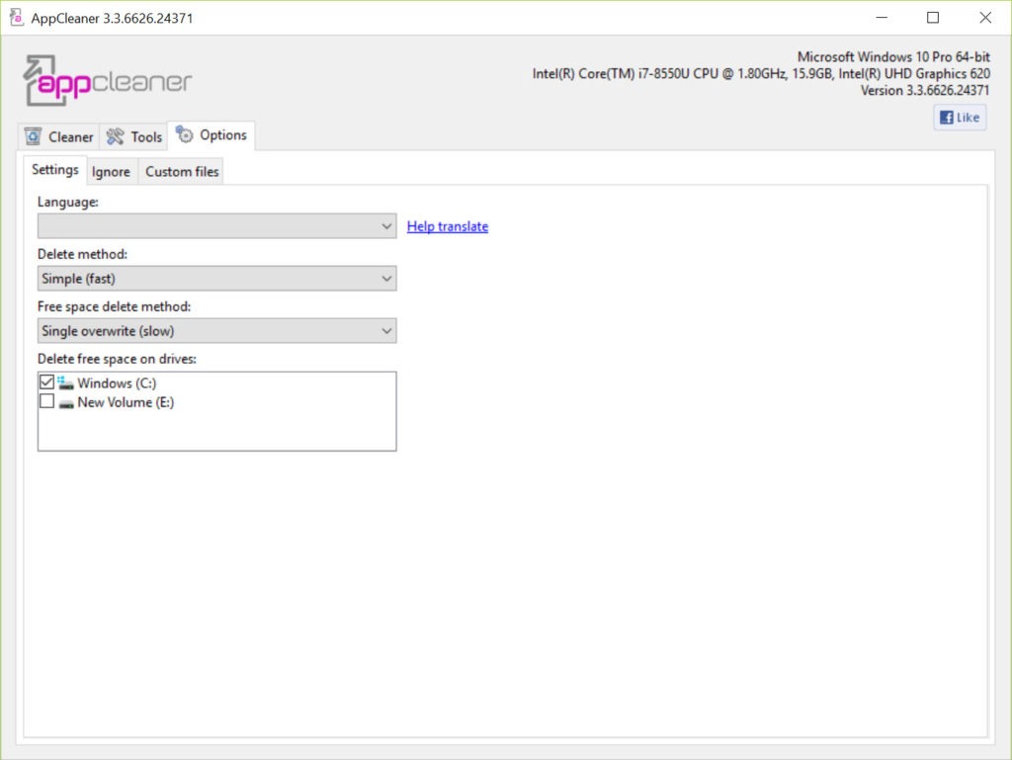Screen dimensions: 1012x760
Task: Click the Windows (C:) drive icon
Action: pos(66,382)
